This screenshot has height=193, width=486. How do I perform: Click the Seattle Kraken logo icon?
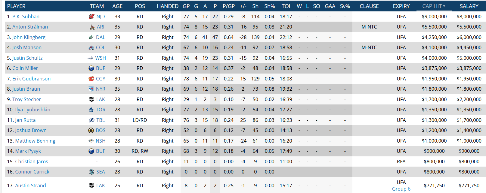pos(91,172)
